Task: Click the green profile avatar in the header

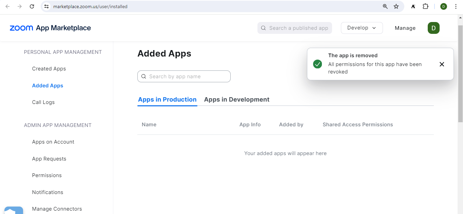Action: [x=433, y=28]
